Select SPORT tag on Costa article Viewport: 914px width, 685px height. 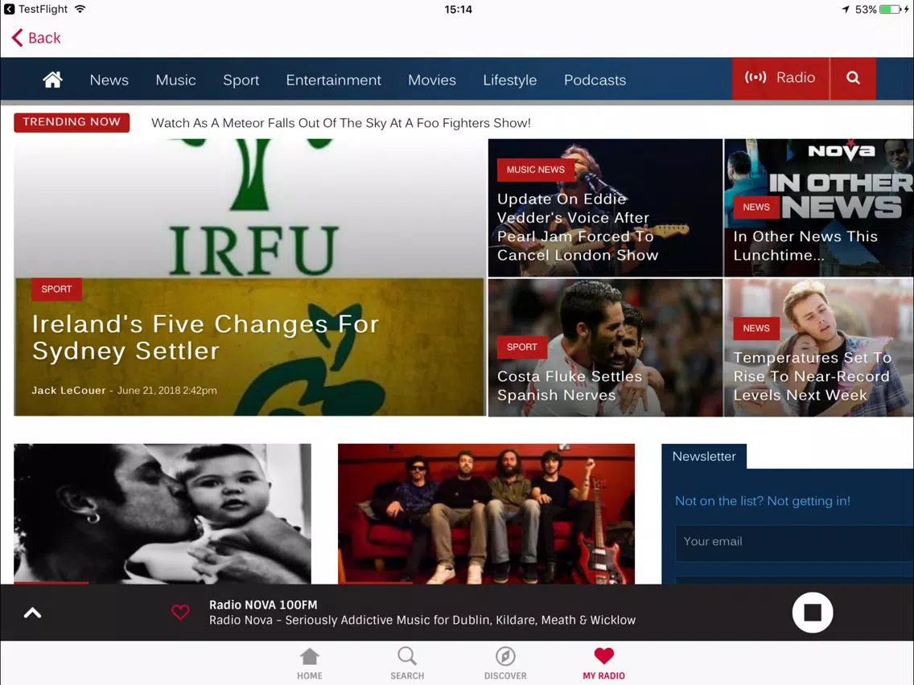[x=521, y=347]
